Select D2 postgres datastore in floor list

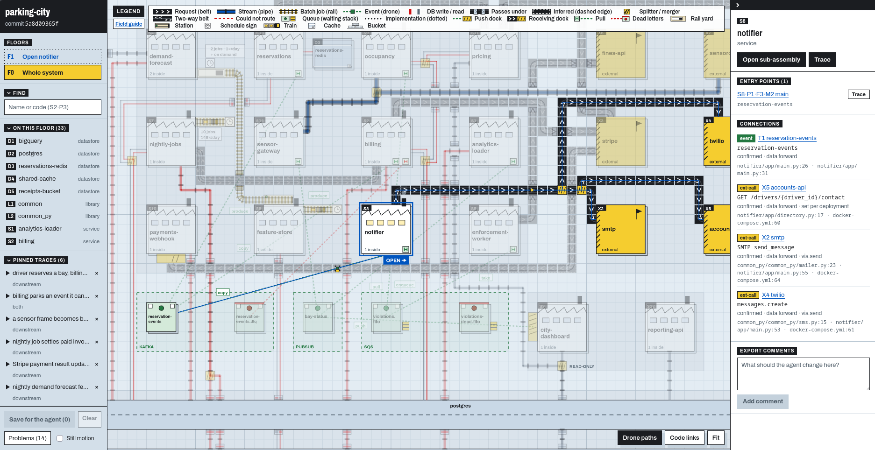point(53,154)
